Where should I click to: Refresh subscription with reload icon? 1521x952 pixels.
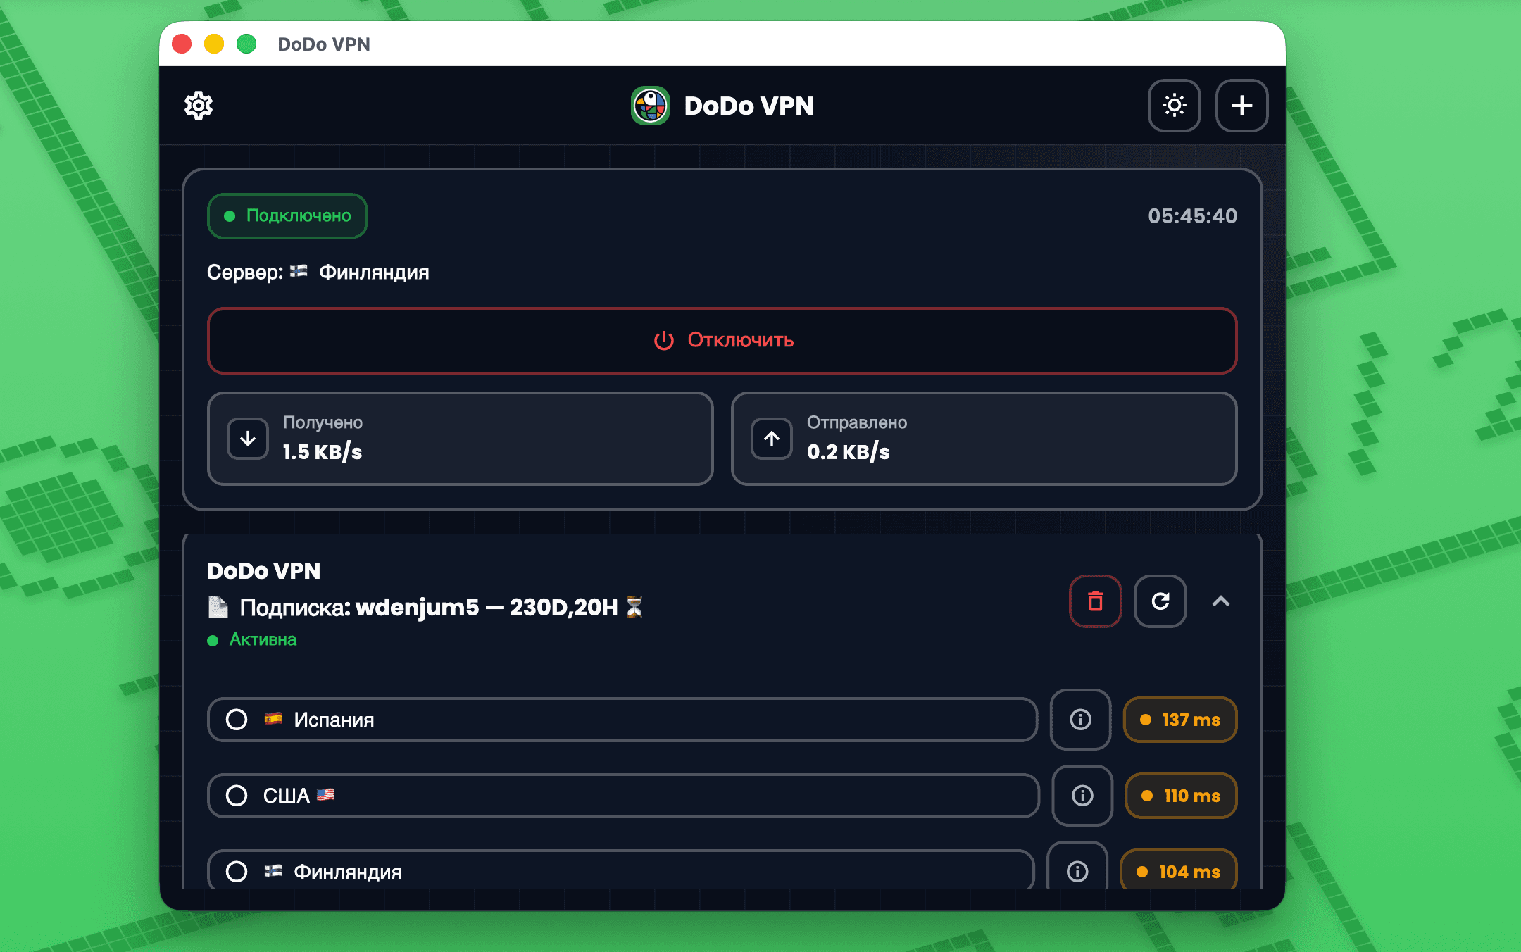1160,601
